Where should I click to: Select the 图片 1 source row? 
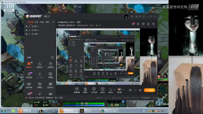[x=40, y=30]
